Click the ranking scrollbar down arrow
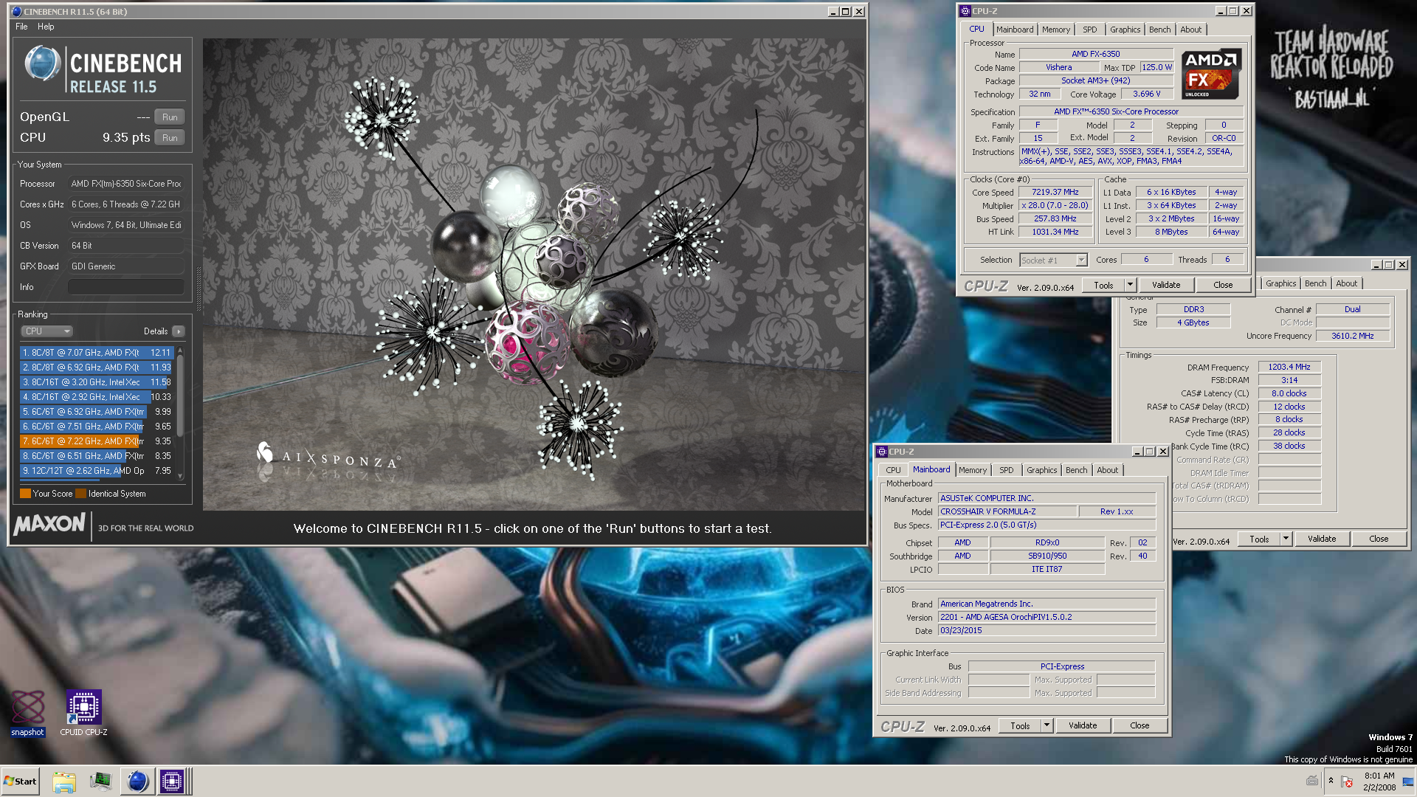Image resolution: width=1417 pixels, height=797 pixels. (180, 477)
